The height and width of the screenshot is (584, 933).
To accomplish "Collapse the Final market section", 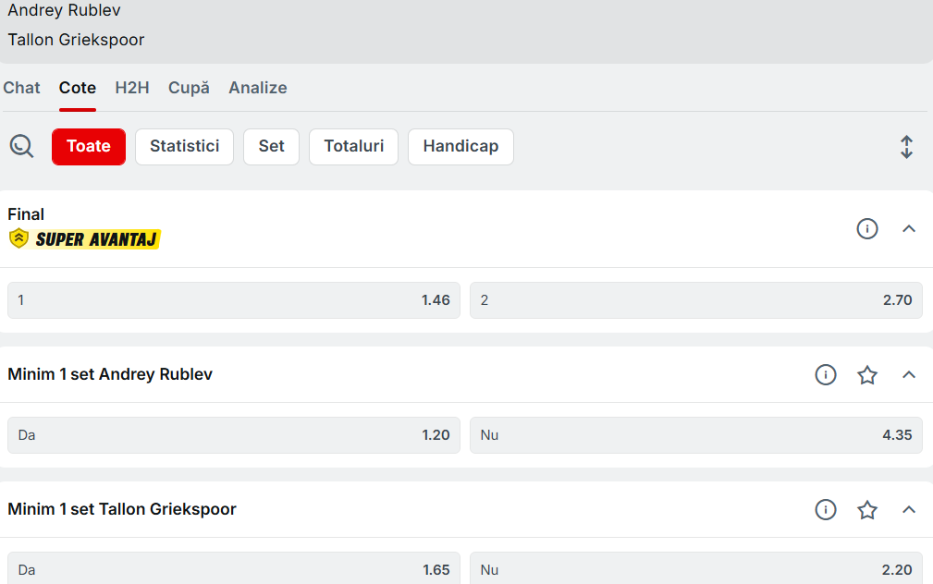I will [908, 228].
